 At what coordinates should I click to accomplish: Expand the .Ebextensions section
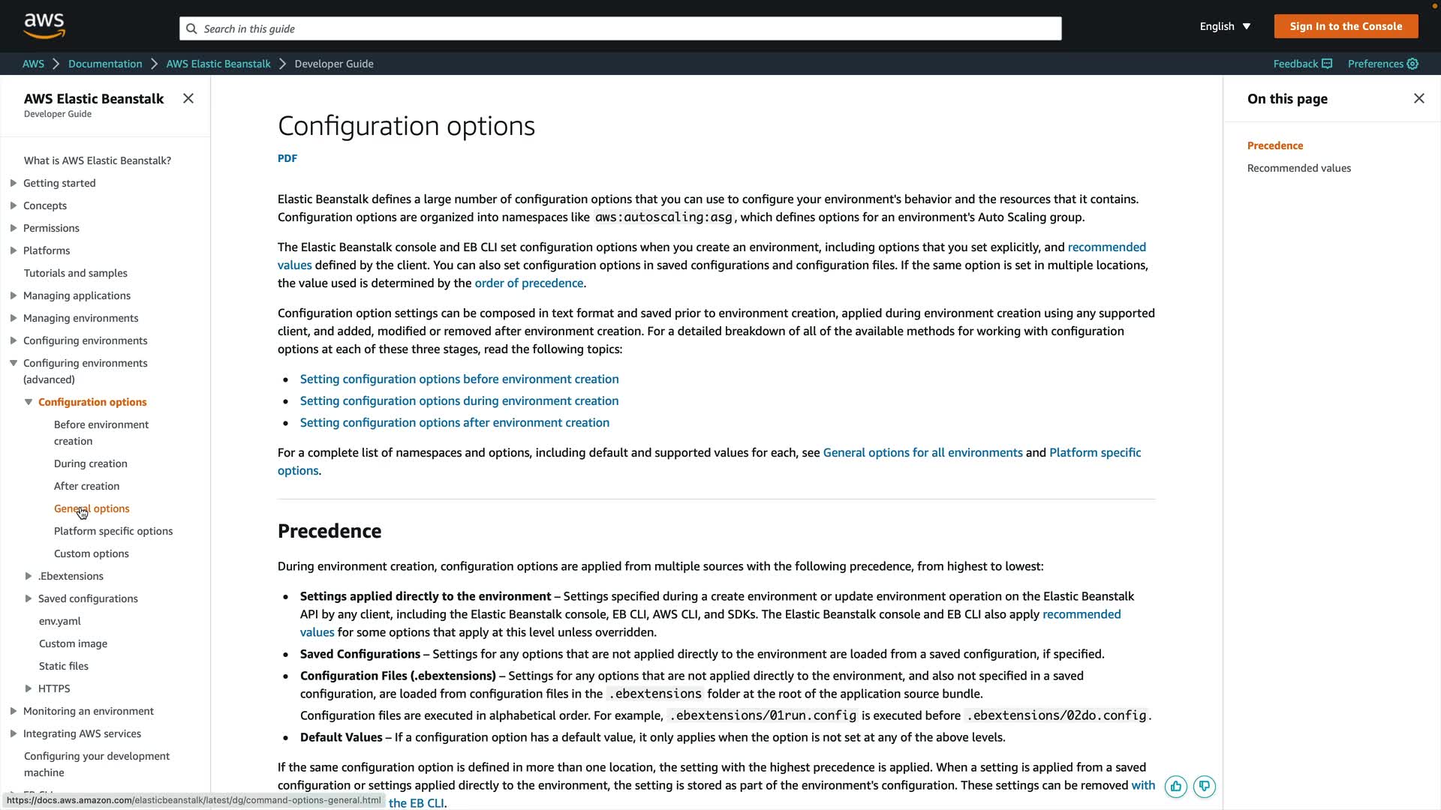(29, 576)
